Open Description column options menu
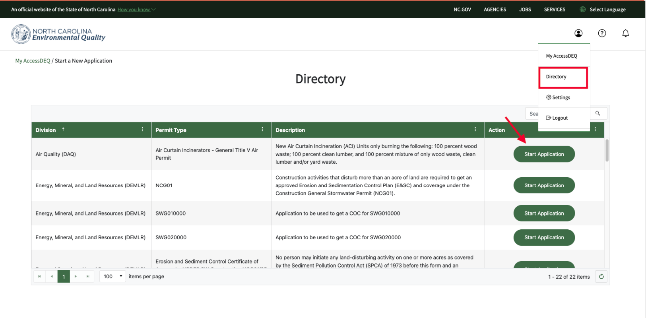Viewport: 646px width, 318px height. point(475,130)
